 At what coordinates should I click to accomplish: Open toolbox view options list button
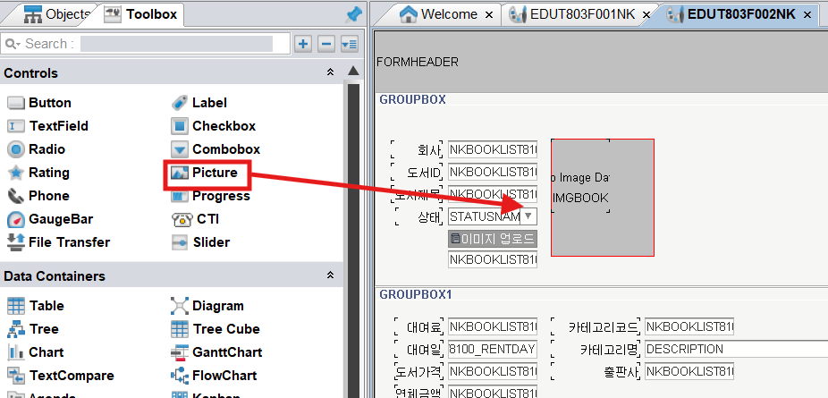coord(350,44)
